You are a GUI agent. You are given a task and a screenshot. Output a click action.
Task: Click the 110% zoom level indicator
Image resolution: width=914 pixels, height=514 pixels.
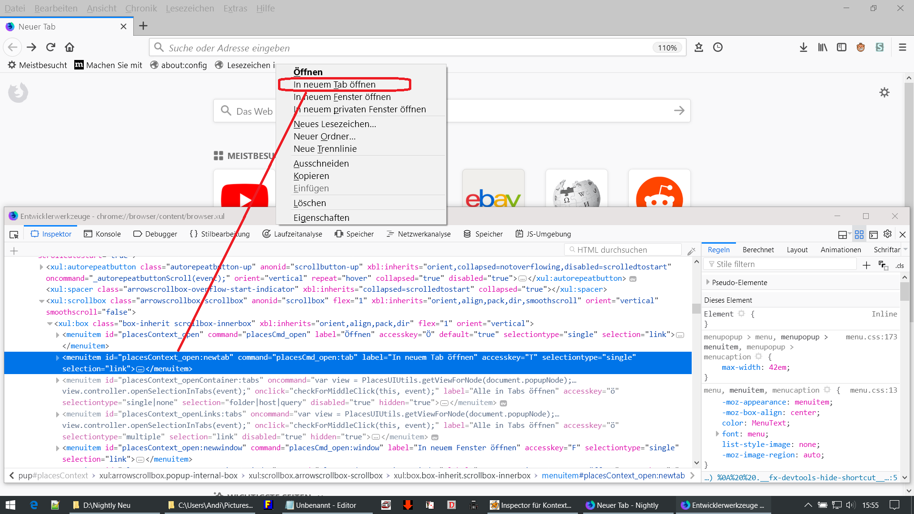[x=667, y=48]
